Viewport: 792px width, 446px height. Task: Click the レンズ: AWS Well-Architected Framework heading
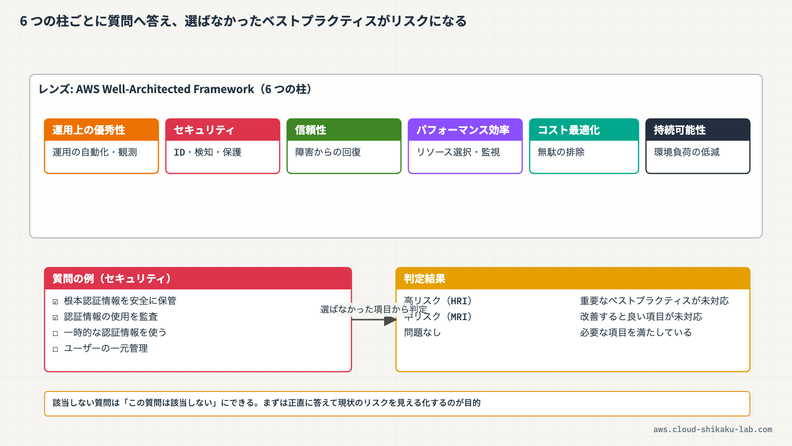175,89
